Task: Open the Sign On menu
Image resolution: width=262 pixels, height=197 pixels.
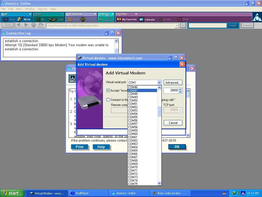Action: (42, 9)
